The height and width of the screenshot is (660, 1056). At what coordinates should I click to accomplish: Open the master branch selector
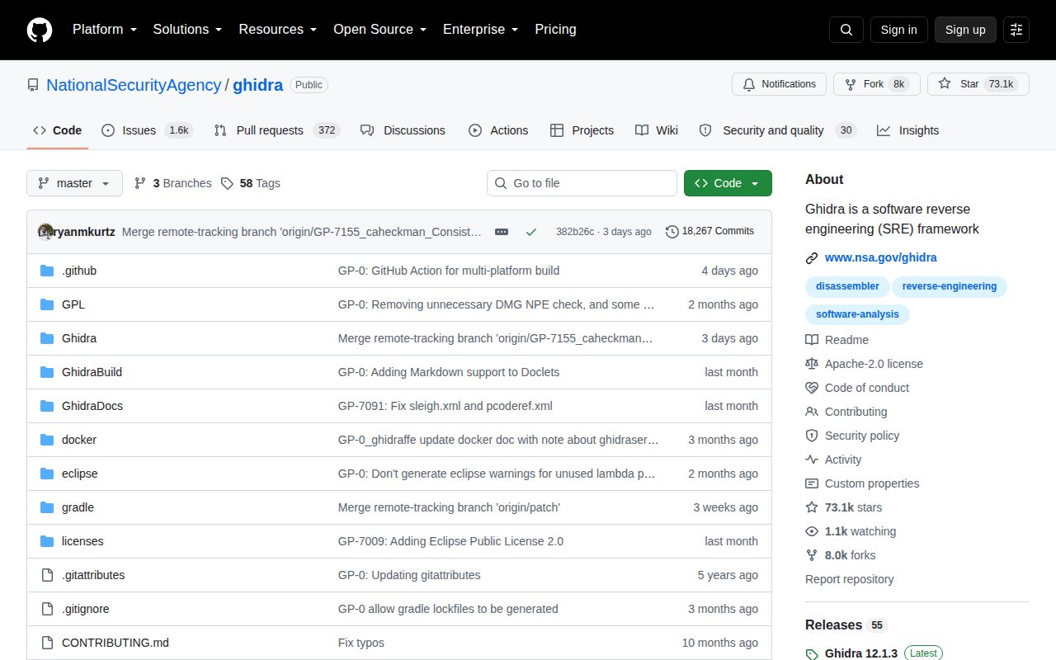click(x=74, y=183)
